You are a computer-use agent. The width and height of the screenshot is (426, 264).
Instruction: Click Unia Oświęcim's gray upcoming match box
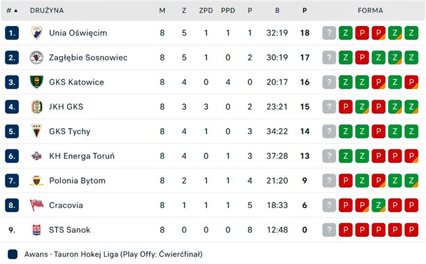[329, 32]
